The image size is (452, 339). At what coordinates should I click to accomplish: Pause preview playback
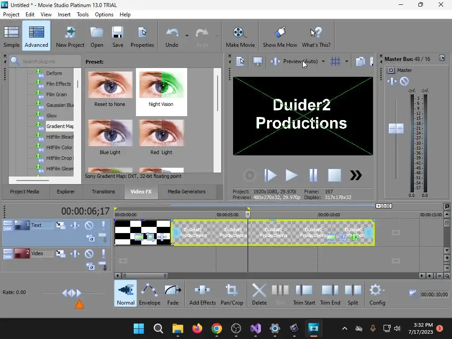click(313, 175)
